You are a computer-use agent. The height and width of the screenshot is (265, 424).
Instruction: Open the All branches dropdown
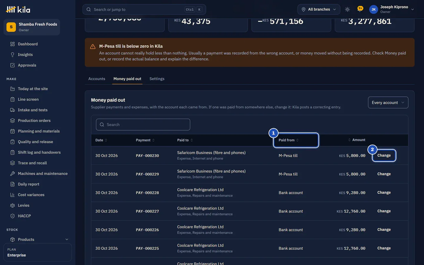click(319, 9)
